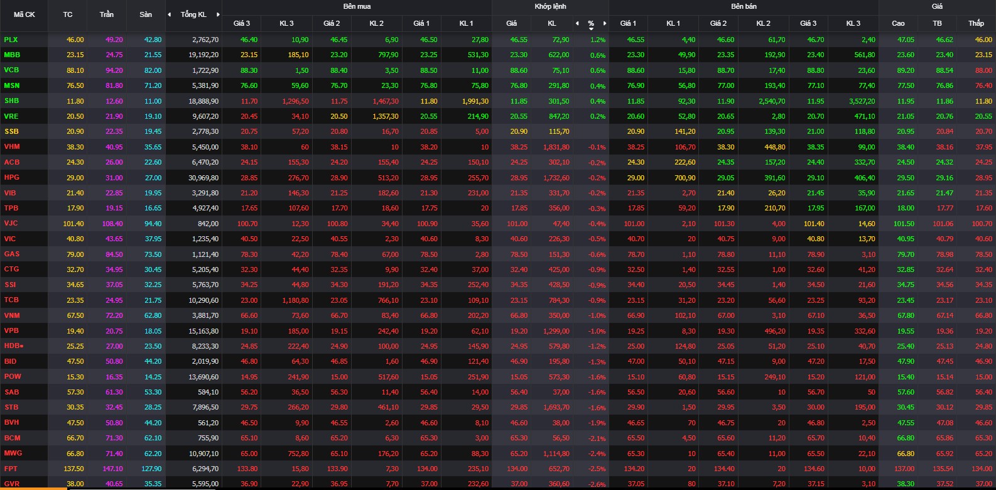
Task: Select the CTG ticker
Action: tap(11, 269)
